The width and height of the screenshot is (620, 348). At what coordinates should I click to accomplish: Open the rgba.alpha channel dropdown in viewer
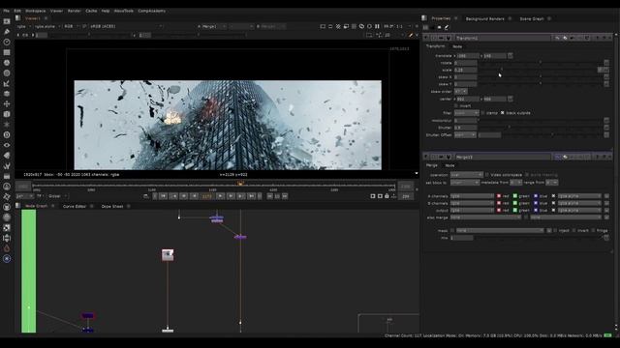tap(47, 26)
